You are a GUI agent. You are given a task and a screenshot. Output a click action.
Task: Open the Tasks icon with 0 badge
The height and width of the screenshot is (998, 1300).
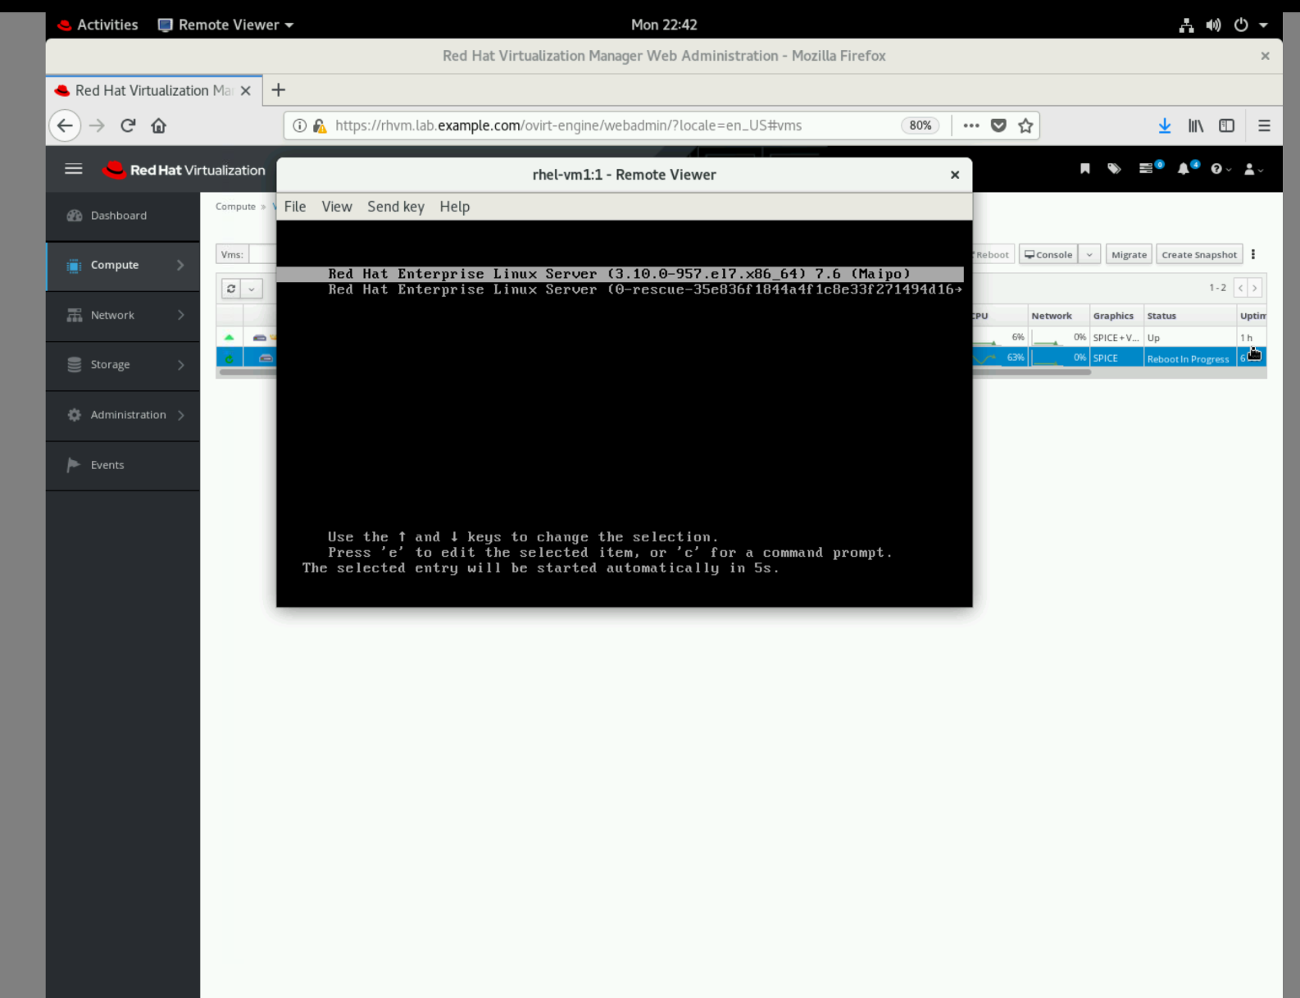point(1150,168)
